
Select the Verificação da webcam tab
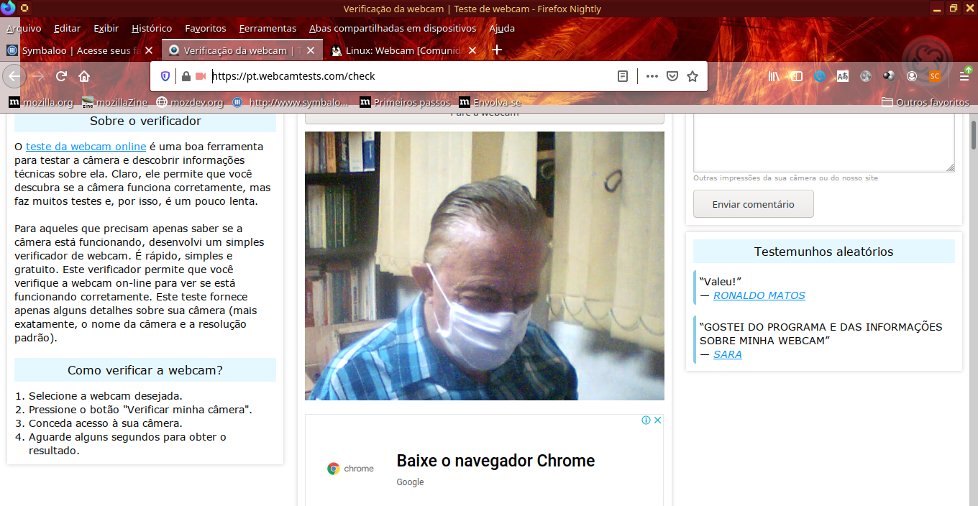click(x=241, y=50)
